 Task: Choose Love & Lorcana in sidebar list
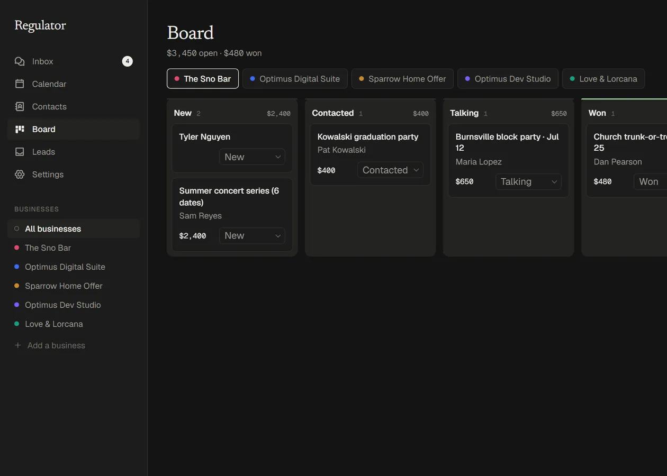74,324
